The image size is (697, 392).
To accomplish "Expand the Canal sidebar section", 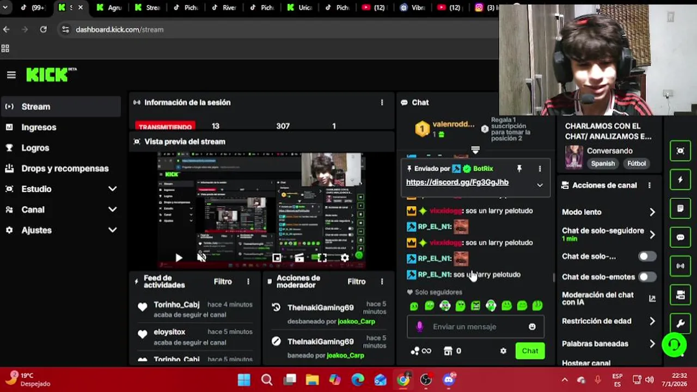I will pyautogui.click(x=112, y=210).
